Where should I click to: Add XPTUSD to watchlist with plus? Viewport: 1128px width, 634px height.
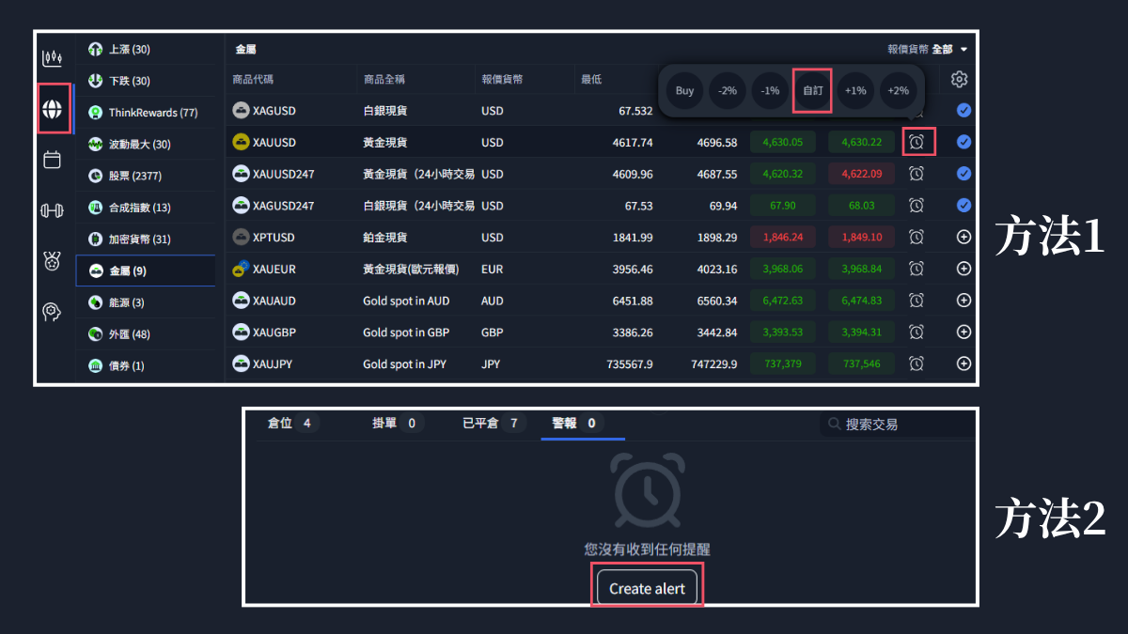tap(963, 237)
